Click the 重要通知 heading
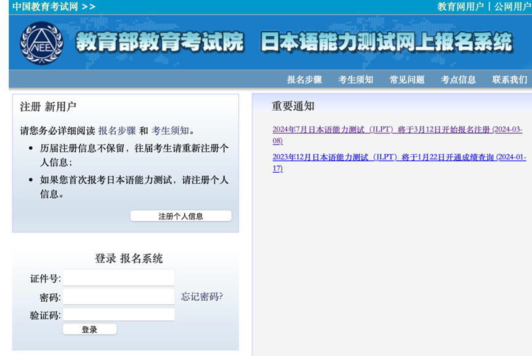Image resolution: width=532 pixels, height=356 pixels. point(293,106)
